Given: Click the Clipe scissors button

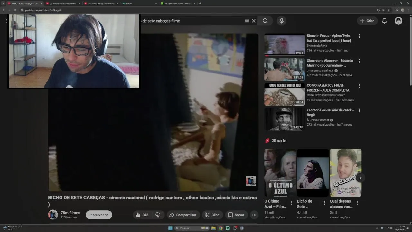Looking at the screenshot, I should point(212,215).
